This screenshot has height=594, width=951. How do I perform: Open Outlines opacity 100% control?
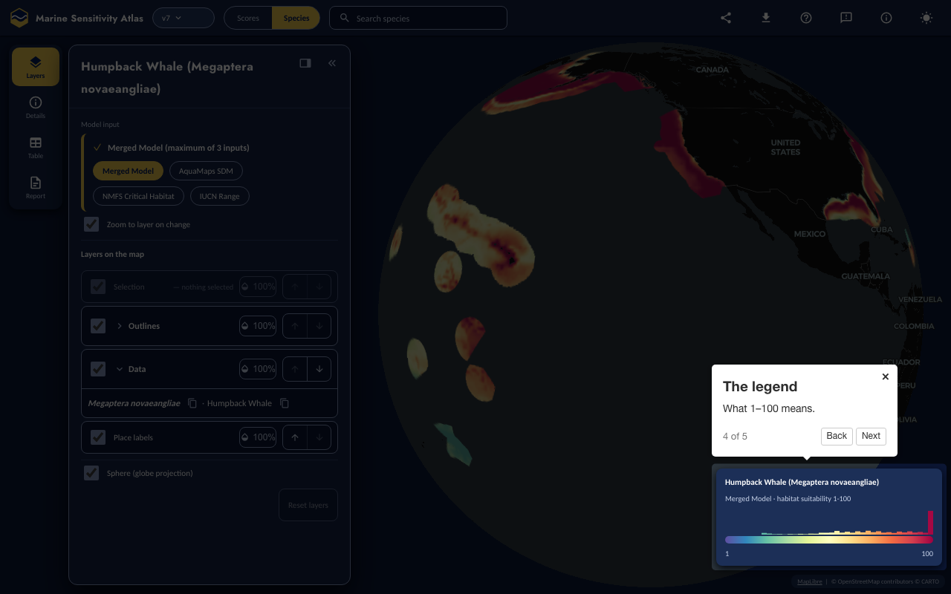point(258,326)
